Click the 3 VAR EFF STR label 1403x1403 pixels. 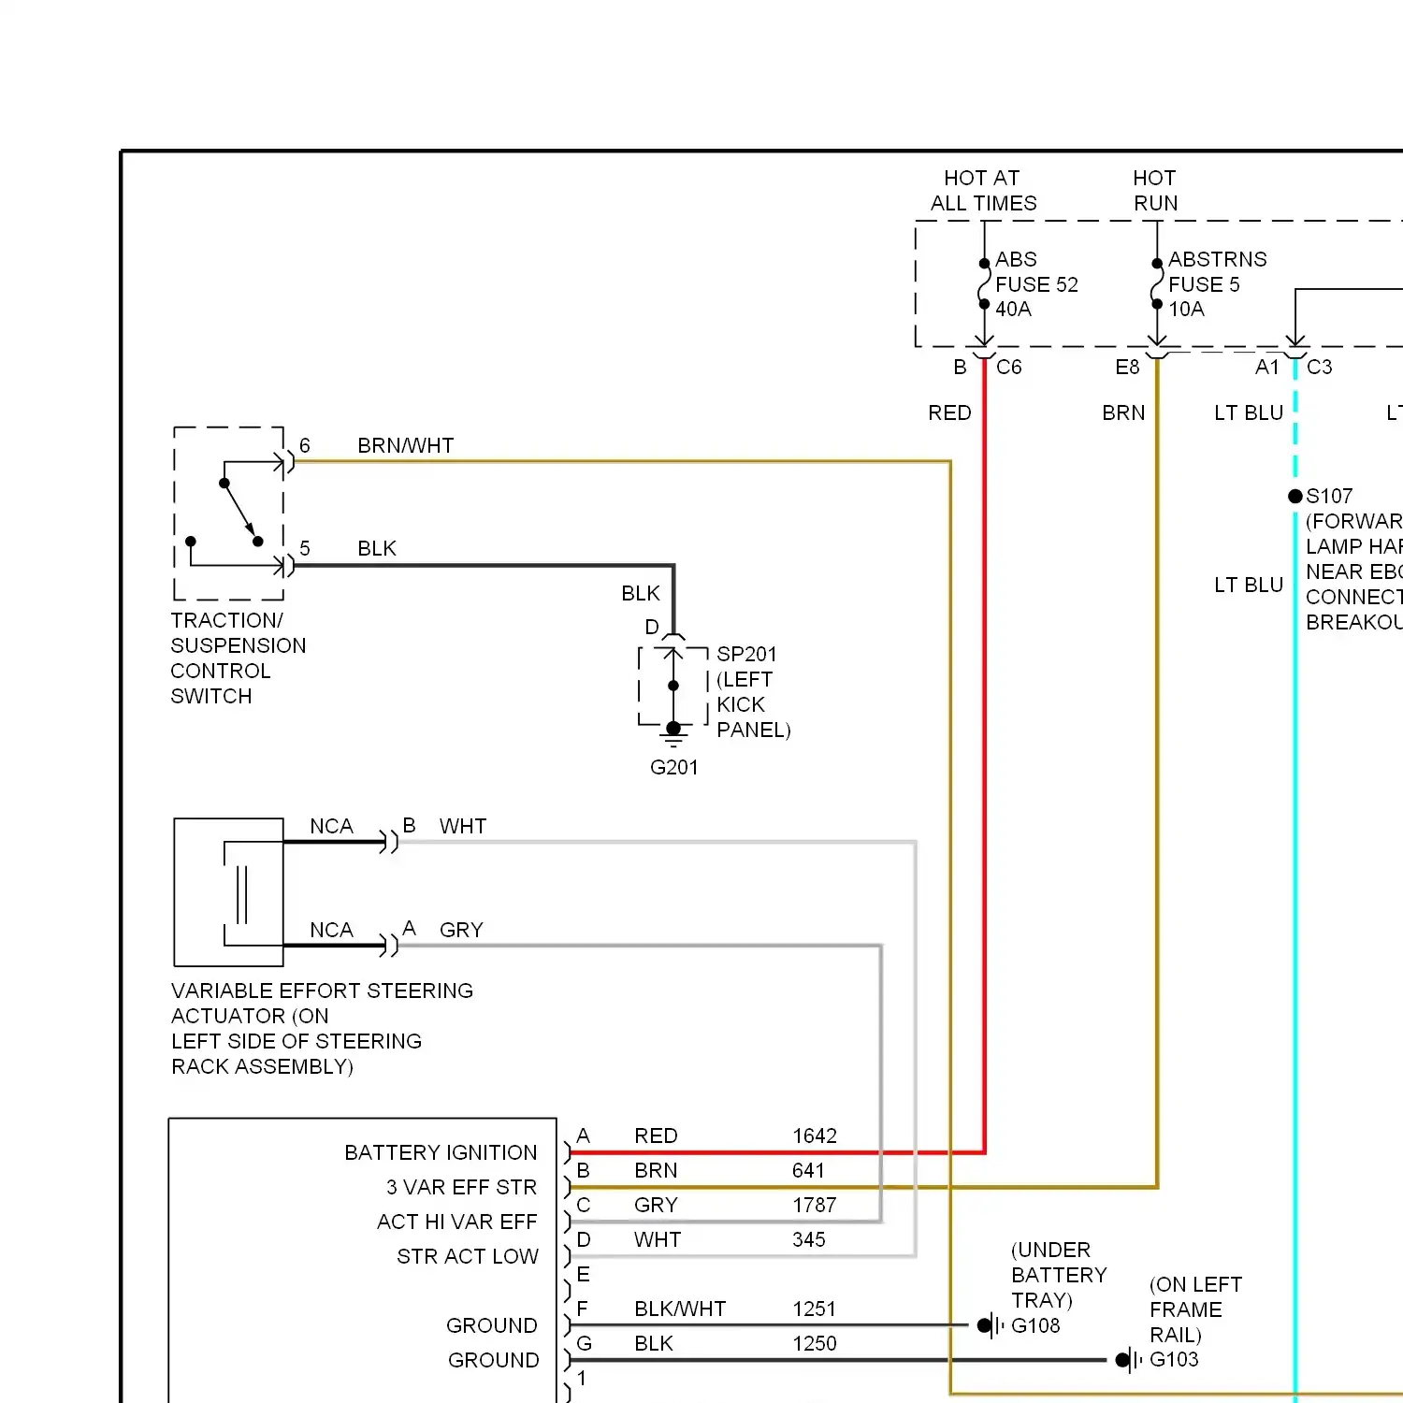461,1188
